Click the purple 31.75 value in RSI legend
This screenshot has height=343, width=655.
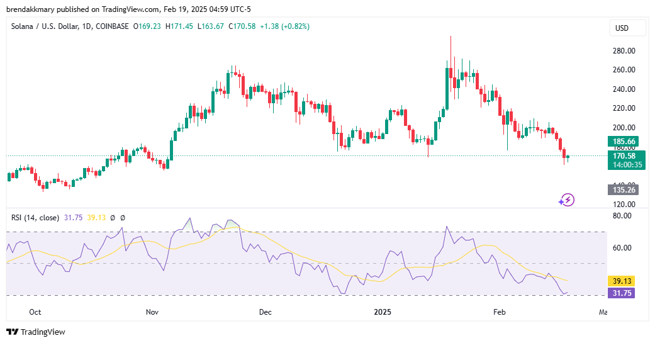click(72, 218)
